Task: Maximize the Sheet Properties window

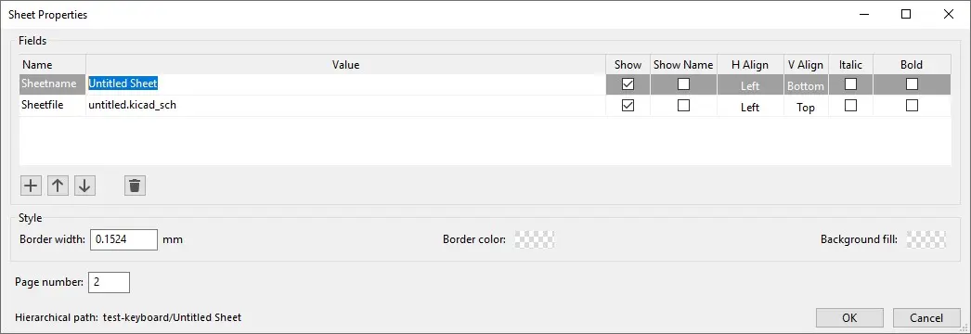Action: (906, 14)
